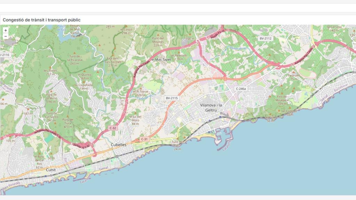Click the 'Pedroell 75 m' label

(294, 77)
